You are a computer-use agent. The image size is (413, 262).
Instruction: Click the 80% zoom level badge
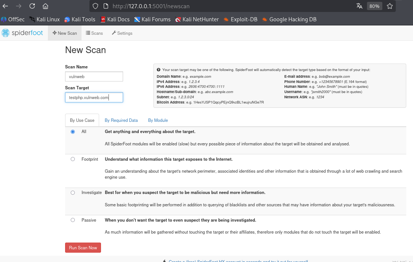(x=374, y=6)
